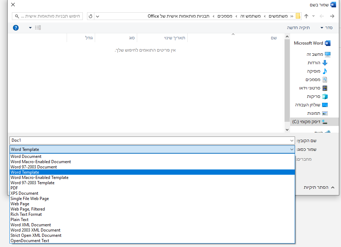
Task: Click the navigation pane scroll down arrow
Action: [x=287, y=129]
